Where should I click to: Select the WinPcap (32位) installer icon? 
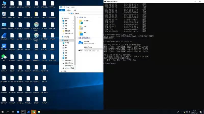pyautogui.click(x=36, y=26)
